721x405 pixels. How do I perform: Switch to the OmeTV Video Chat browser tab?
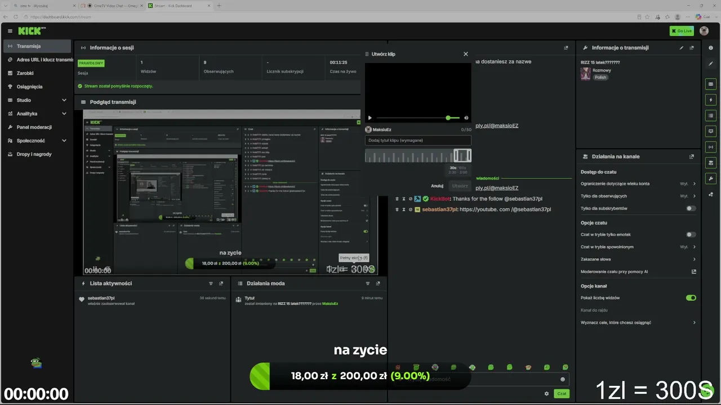[x=113, y=6]
